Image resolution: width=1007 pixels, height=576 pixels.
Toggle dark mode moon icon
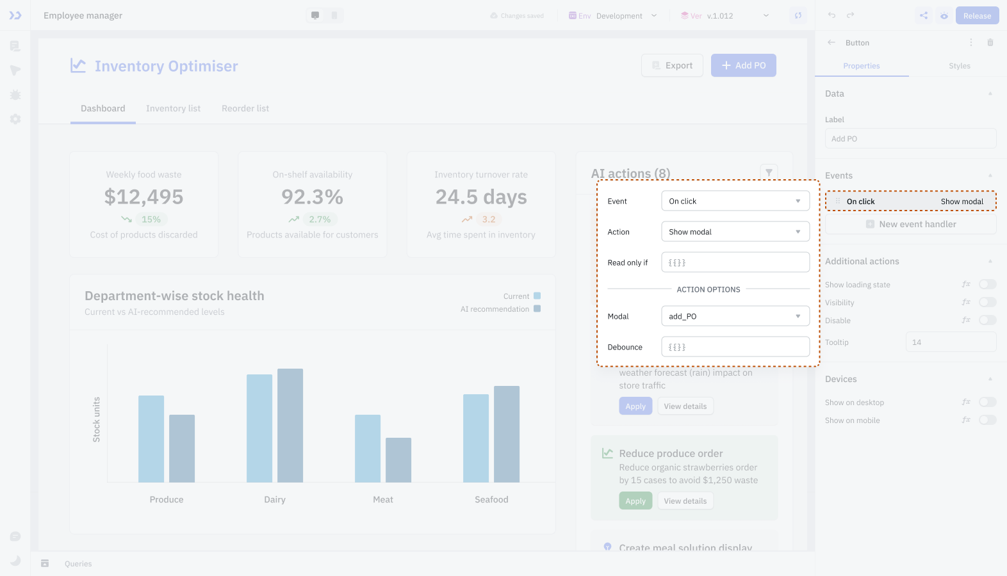pos(15,561)
